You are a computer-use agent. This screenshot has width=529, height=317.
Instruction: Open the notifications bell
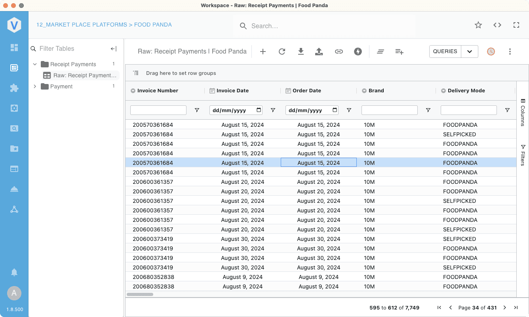click(x=14, y=272)
